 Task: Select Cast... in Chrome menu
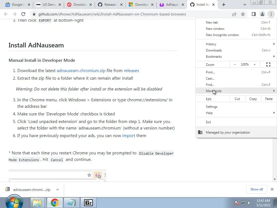[236, 78]
